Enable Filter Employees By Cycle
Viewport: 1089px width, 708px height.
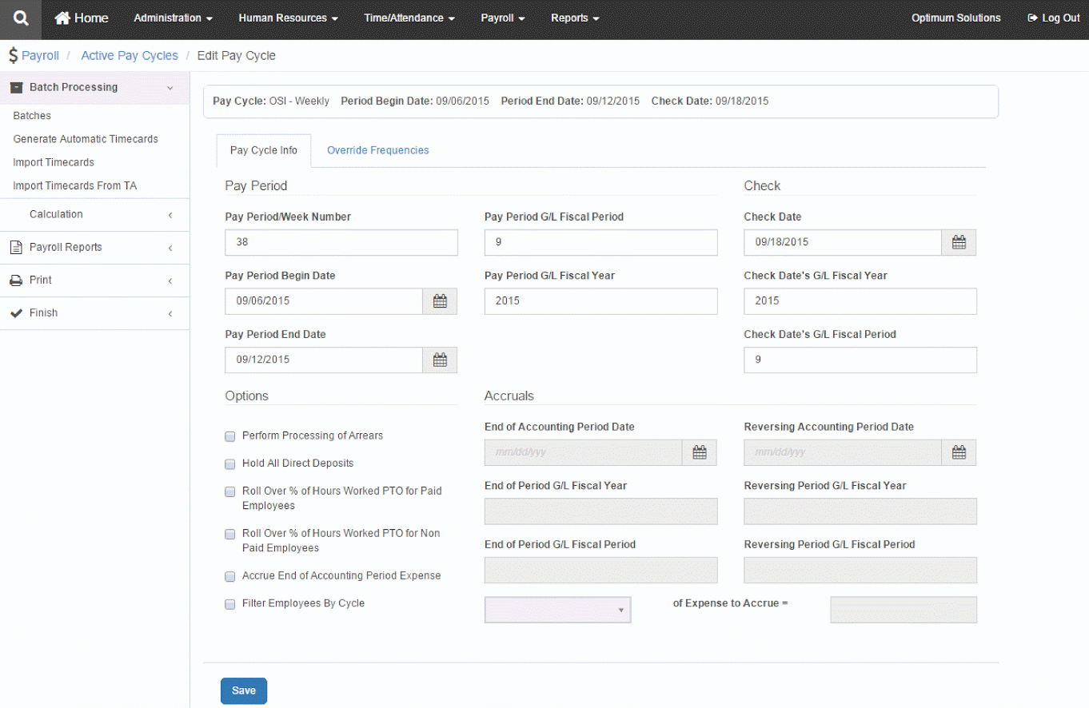pos(229,604)
